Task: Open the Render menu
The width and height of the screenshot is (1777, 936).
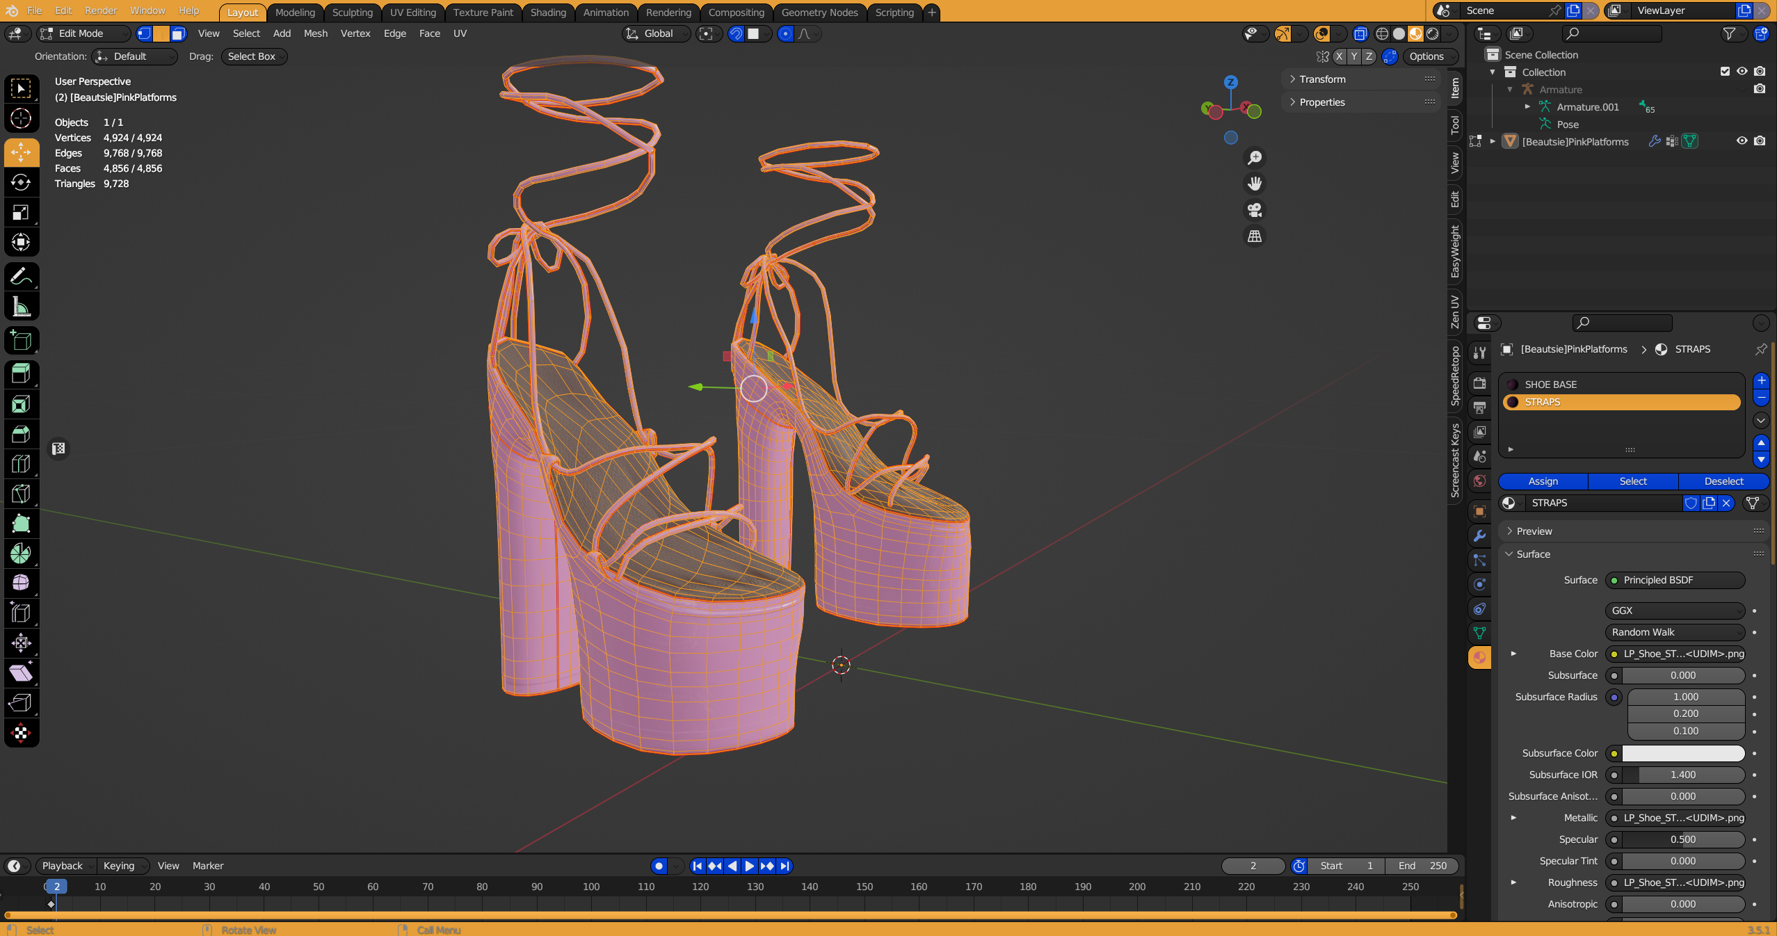Action: 101,10
